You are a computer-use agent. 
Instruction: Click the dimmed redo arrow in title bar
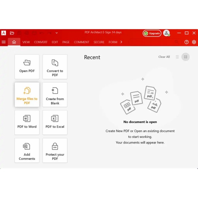49,33
